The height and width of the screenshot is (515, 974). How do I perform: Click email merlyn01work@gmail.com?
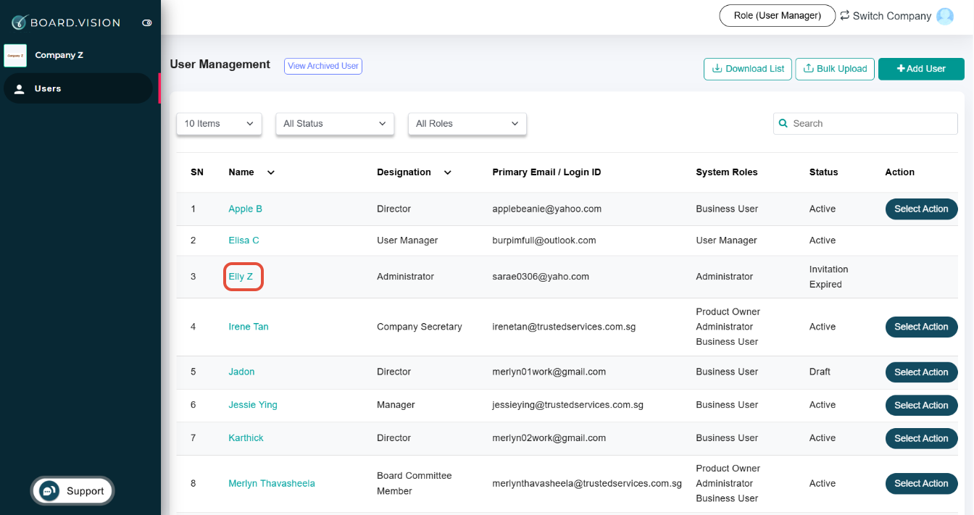pyautogui.click(x=549, y=372)
